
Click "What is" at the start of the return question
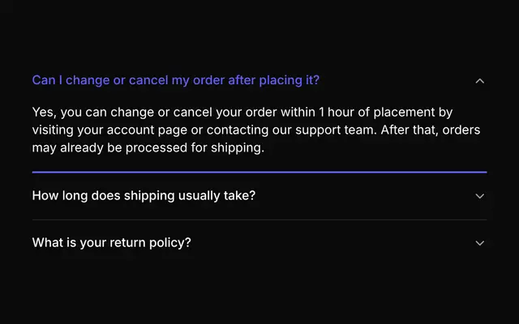[54, 243]
